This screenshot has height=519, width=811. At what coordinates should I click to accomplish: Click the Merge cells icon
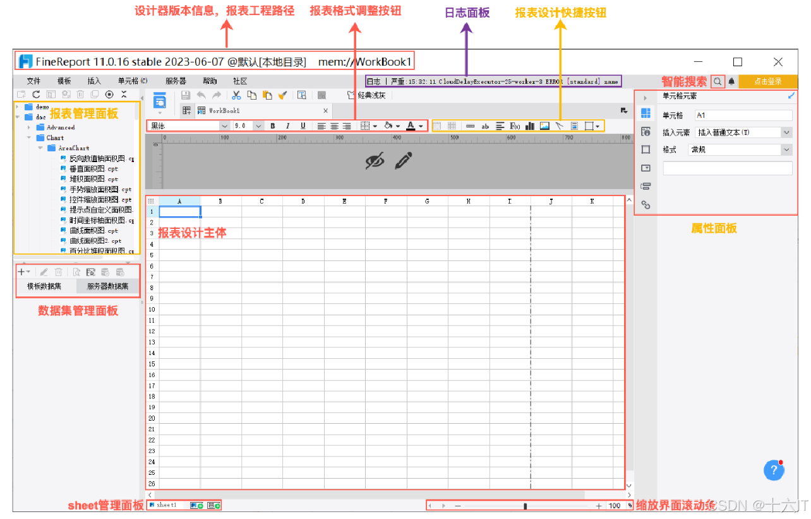[x=438, y=126]
